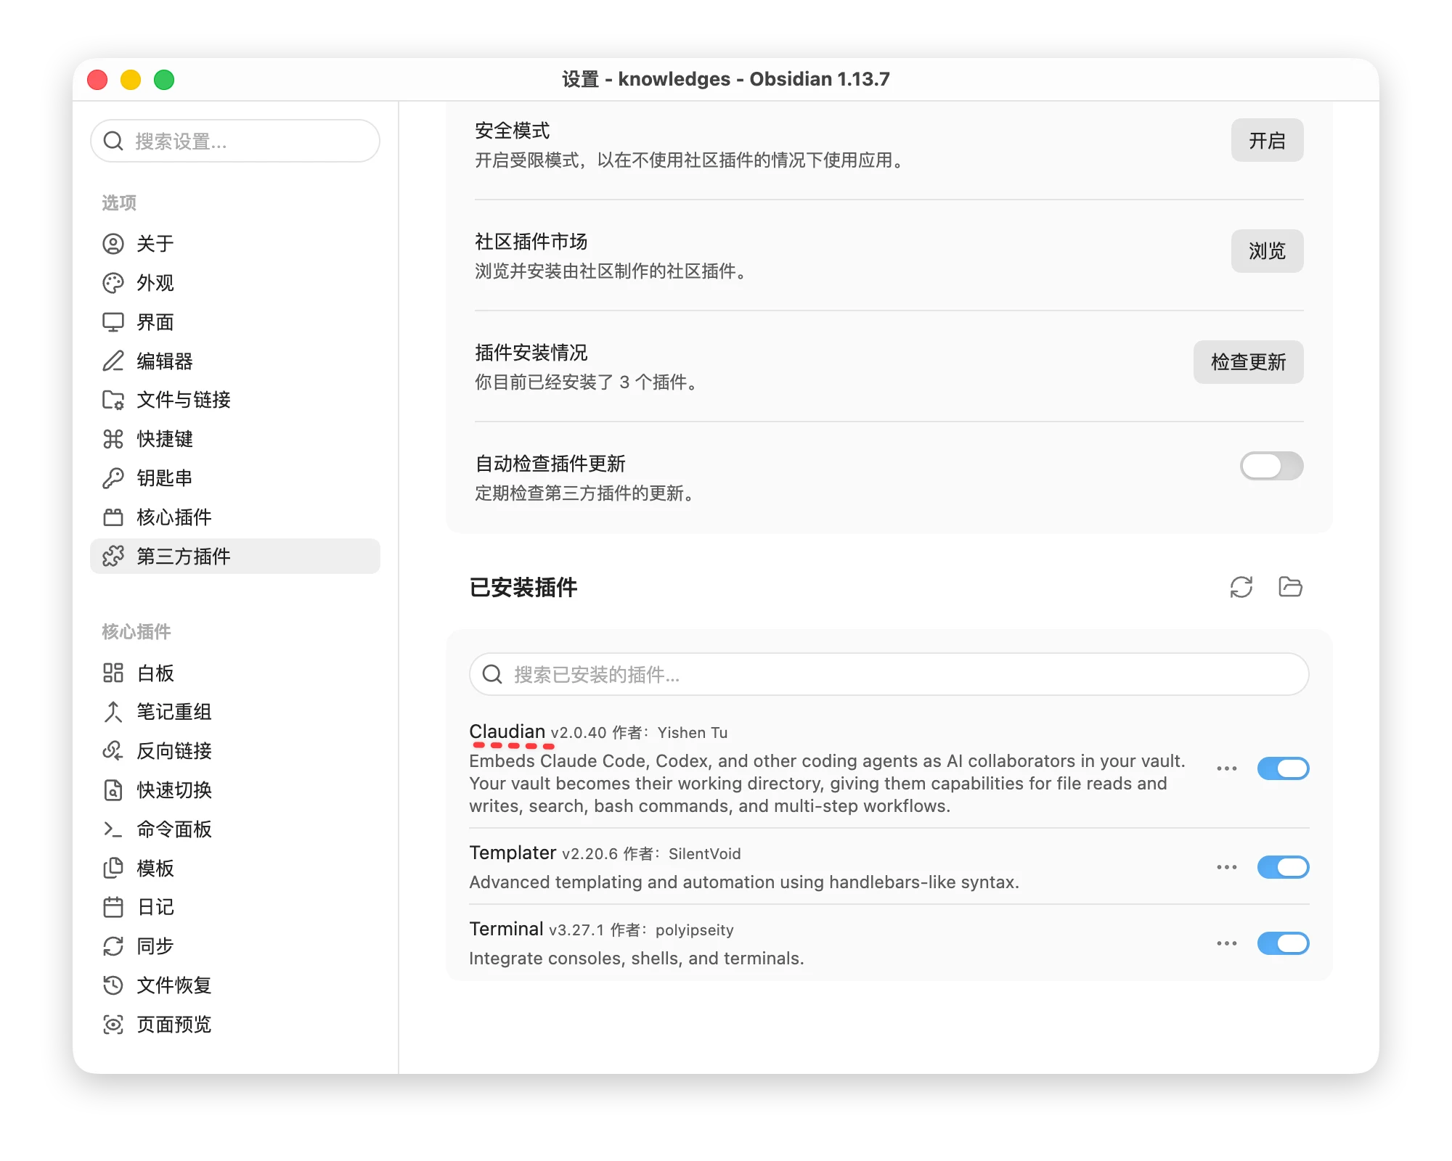1452x1161 pixels.
Task: Click the command-key icon beside 快捷键
Action: pyautogui.click(x=113, y=439)
